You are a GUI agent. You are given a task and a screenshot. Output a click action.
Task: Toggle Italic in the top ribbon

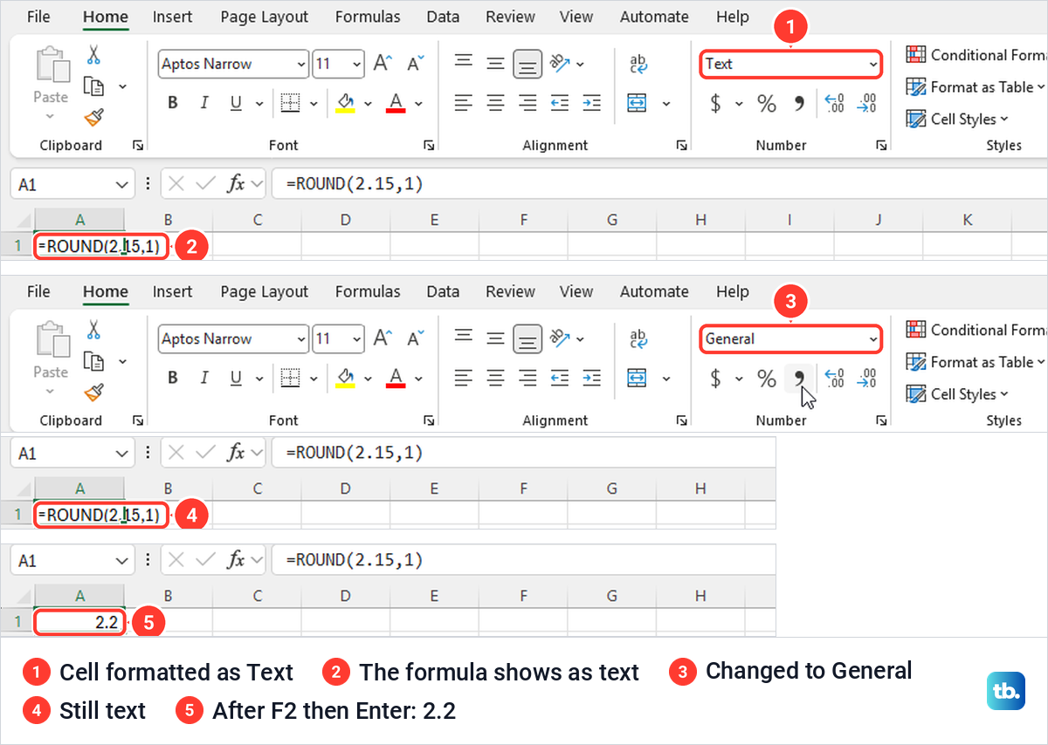coord(204,103)
